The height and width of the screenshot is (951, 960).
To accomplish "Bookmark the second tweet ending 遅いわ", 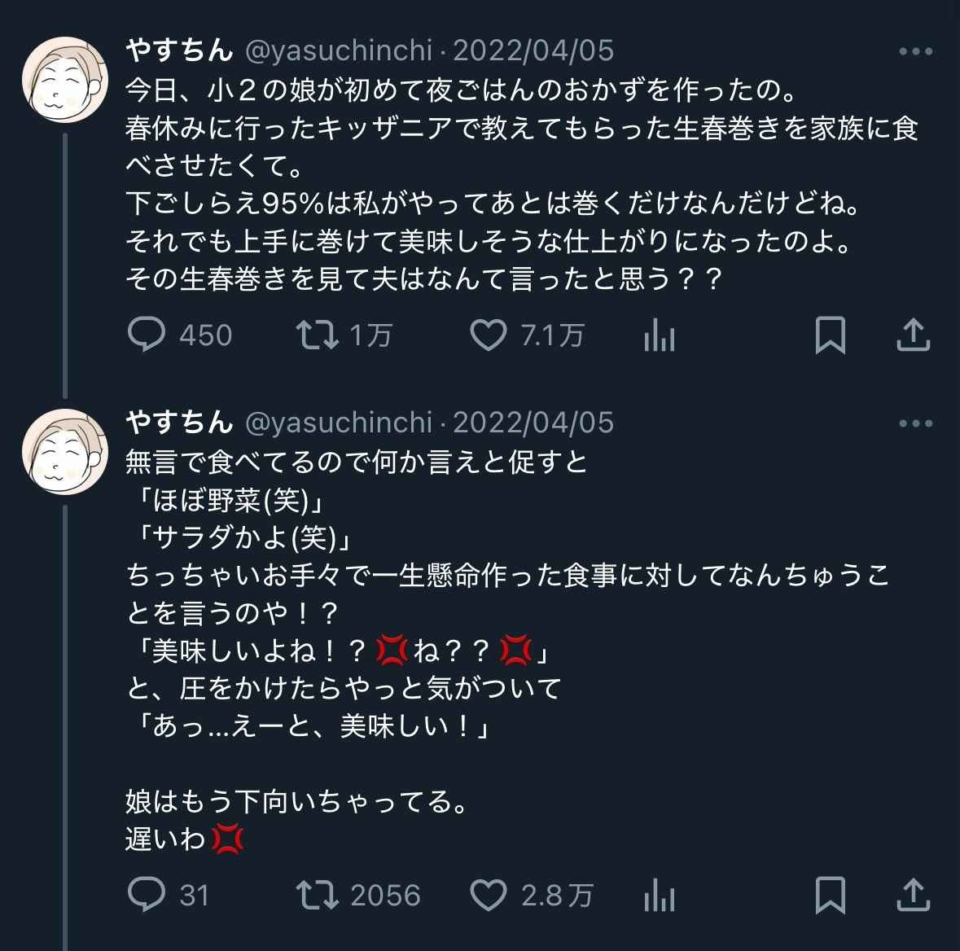I will click(831, 895).
